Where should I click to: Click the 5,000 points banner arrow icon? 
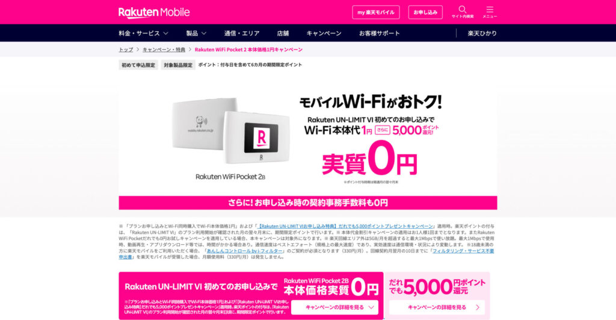point(478,307)
